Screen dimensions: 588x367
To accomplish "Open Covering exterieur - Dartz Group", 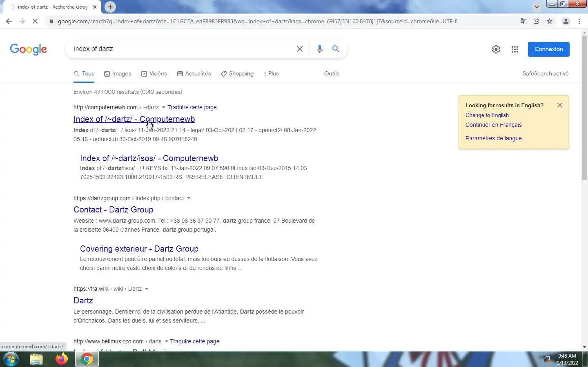I will click(139, 249).
